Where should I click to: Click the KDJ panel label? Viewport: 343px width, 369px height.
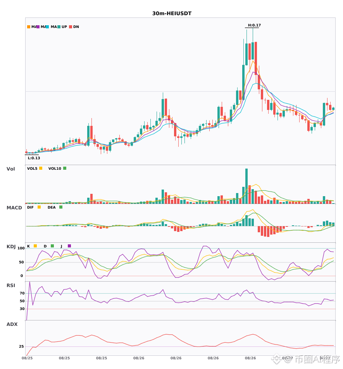11,247
